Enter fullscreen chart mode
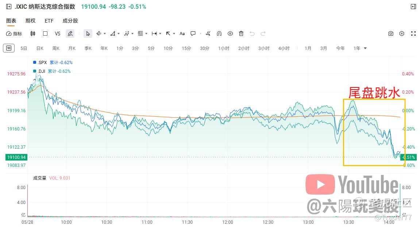The height and width of the screenshot is (227, 420). (x=413, y=34)
